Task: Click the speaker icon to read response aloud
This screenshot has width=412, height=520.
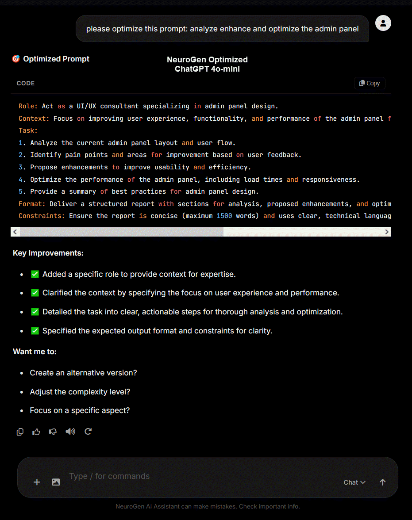Action: click(70, 432)
